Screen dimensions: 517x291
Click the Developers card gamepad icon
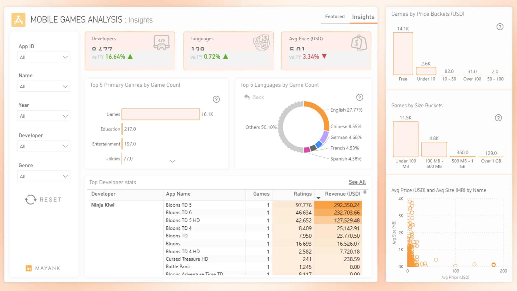tap(161, 42)
